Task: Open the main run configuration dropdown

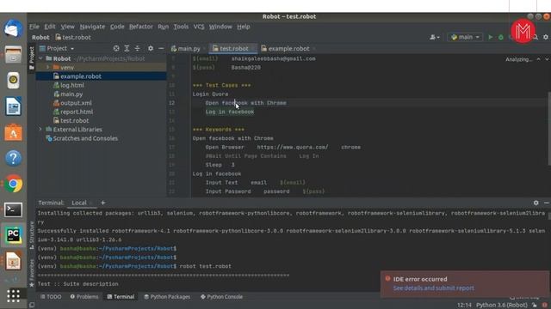Action: pyautogui.click(x=465, y=37)
